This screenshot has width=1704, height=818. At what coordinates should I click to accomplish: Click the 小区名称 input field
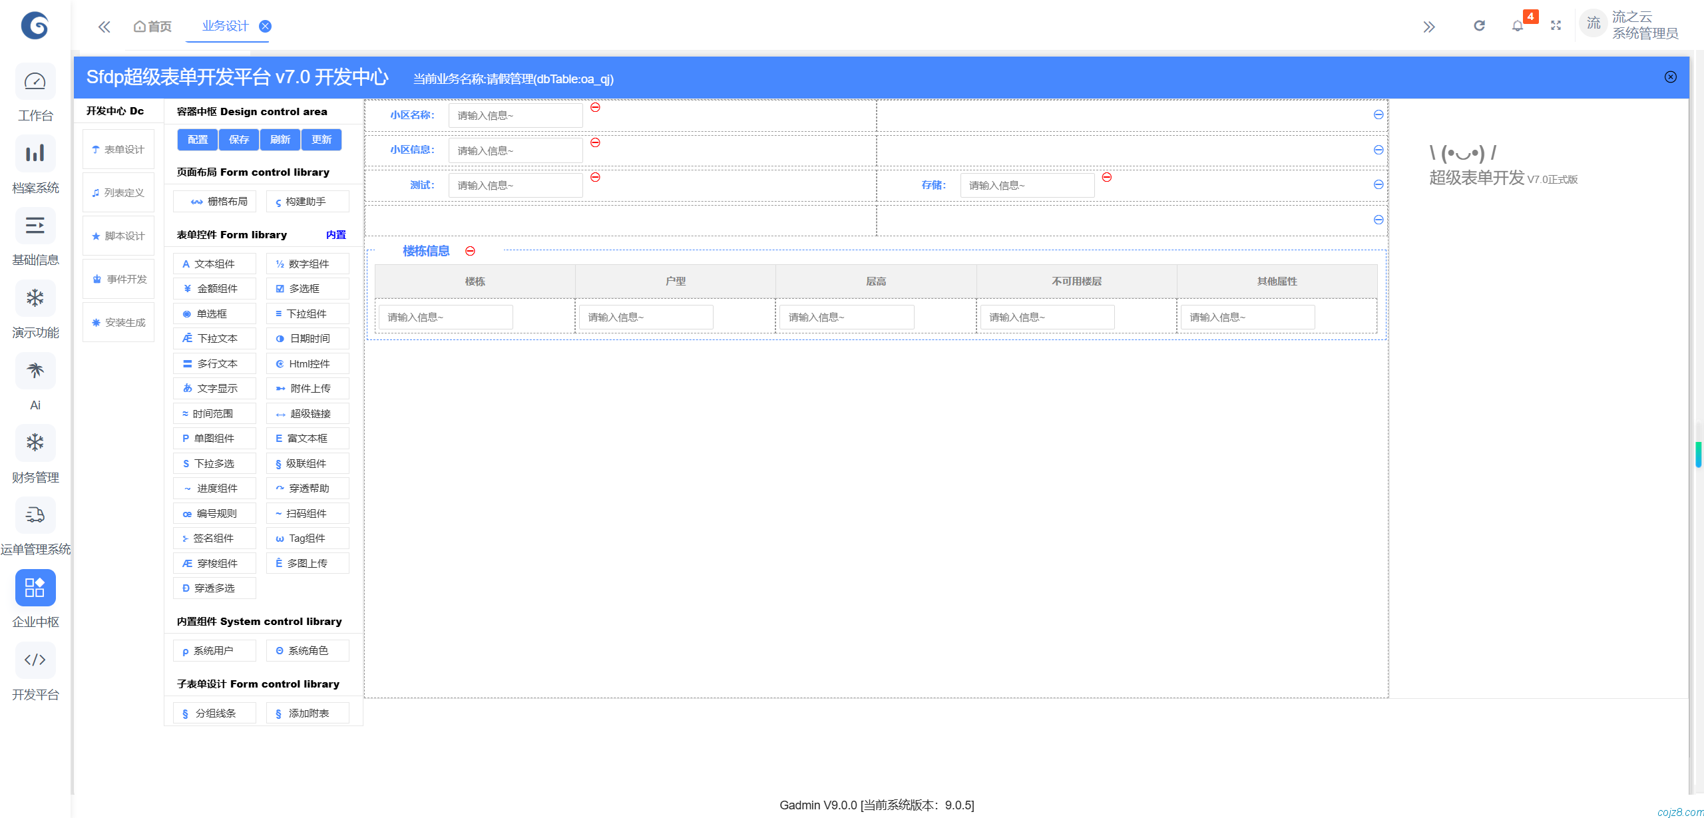515,114
